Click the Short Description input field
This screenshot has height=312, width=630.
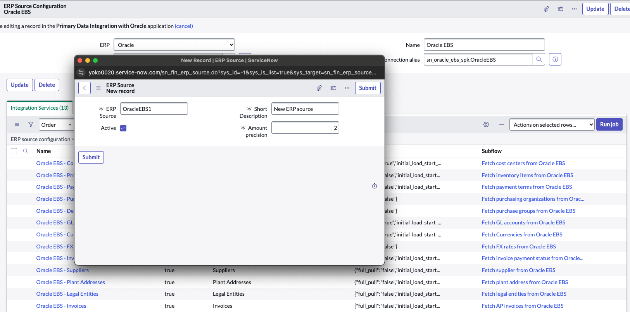(x=305, y=109)
